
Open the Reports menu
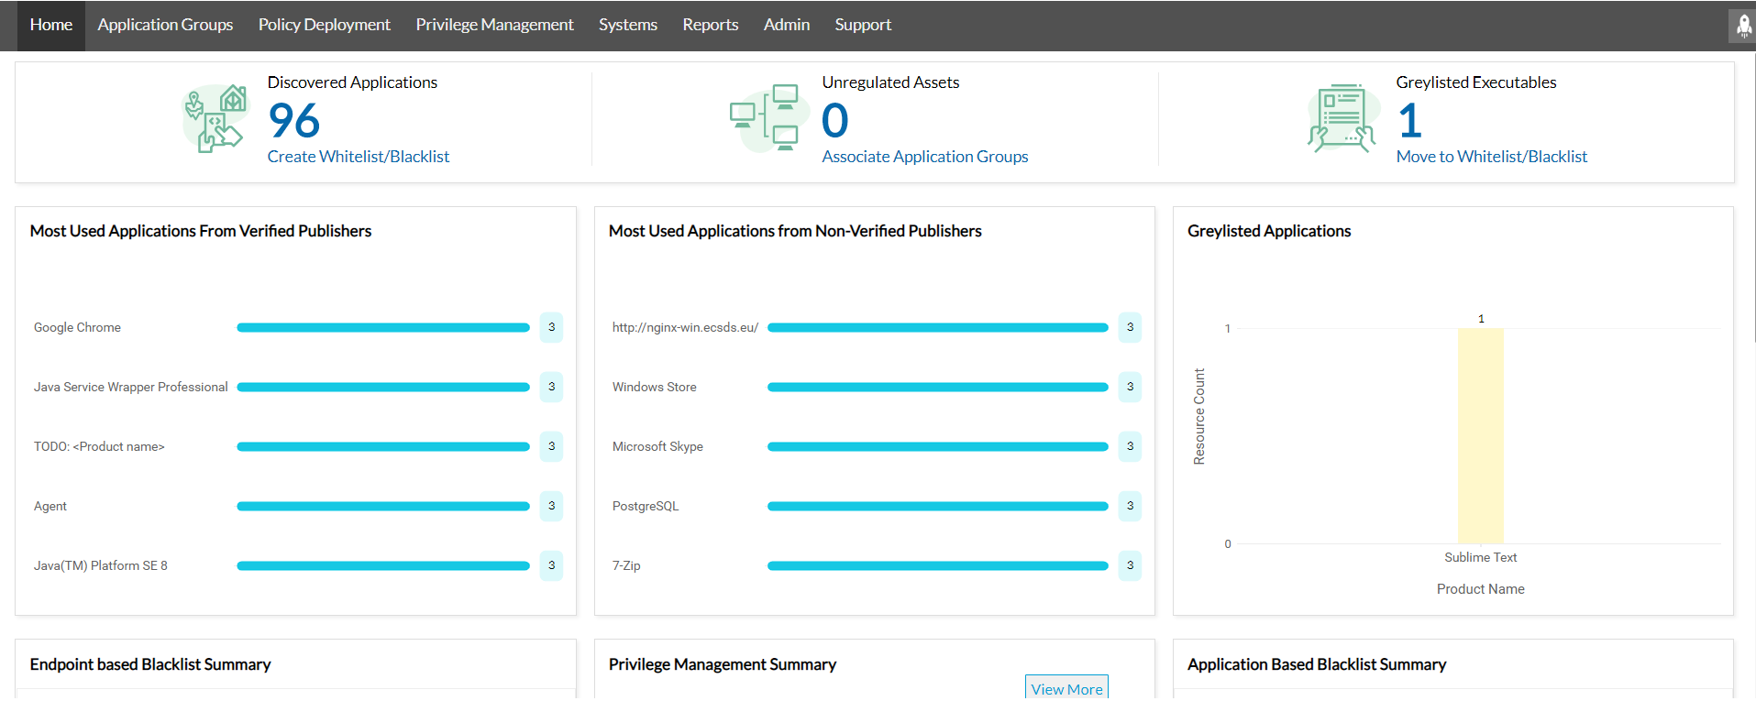tap(710, 25)
